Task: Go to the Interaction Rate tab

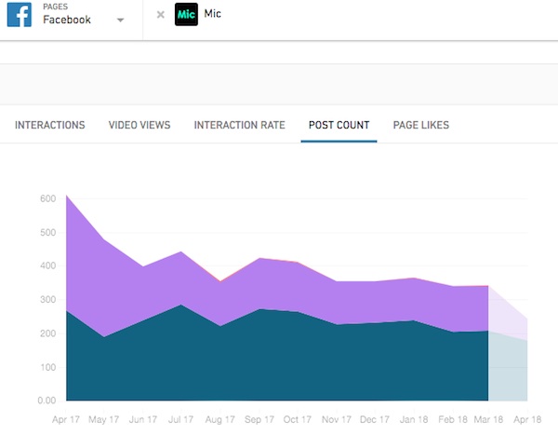Action: tap(240, 126)
